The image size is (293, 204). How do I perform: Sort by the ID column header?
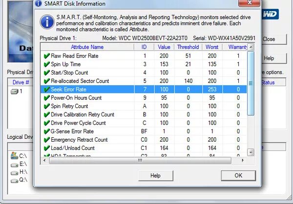144,47
